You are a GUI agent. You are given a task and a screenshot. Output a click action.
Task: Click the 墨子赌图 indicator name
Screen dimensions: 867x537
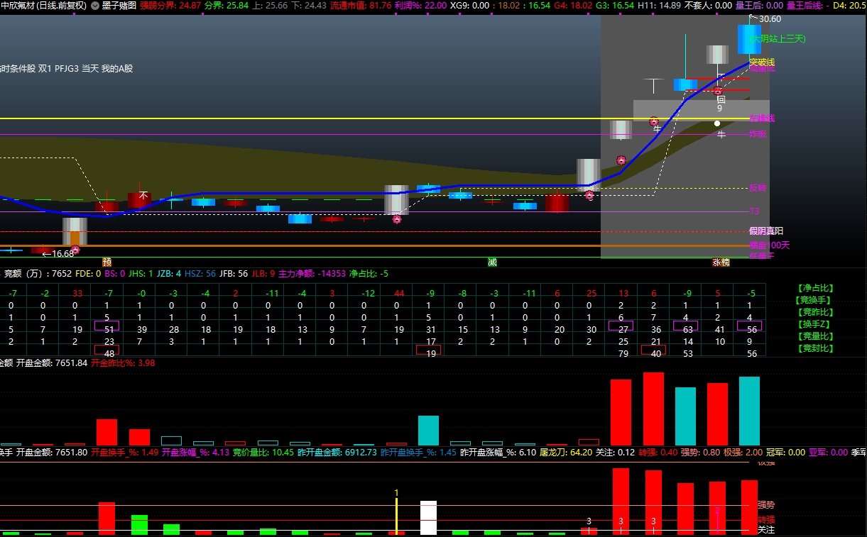click(x=119, y=5)
